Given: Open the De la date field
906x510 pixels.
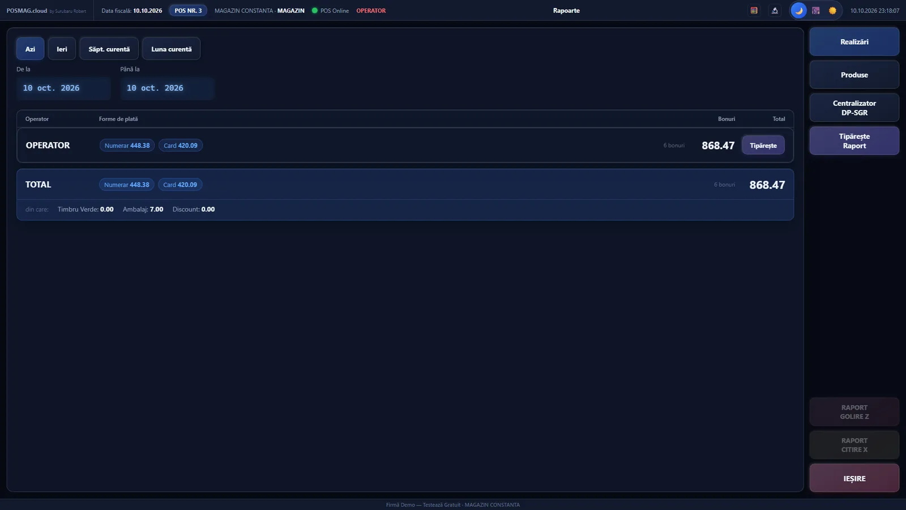Looking at the screenshot, I should click(63, 88).
